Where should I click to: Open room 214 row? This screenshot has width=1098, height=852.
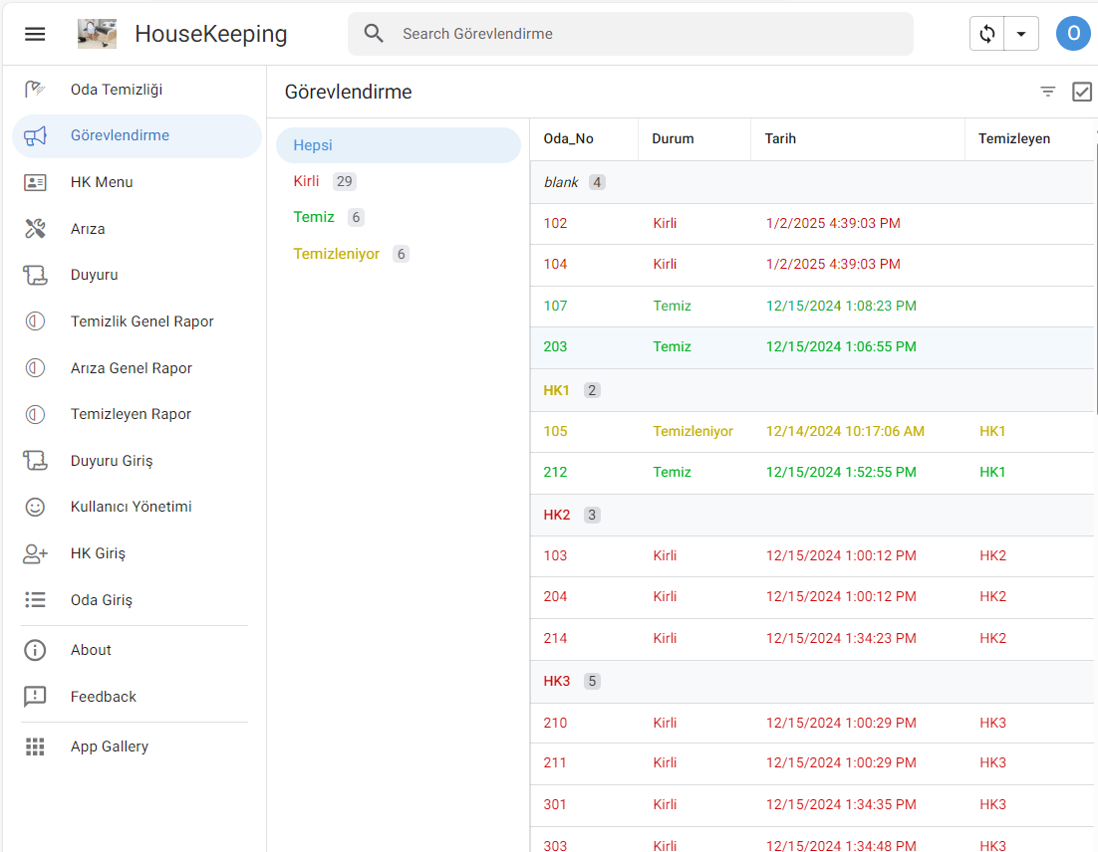click(812, 639)
